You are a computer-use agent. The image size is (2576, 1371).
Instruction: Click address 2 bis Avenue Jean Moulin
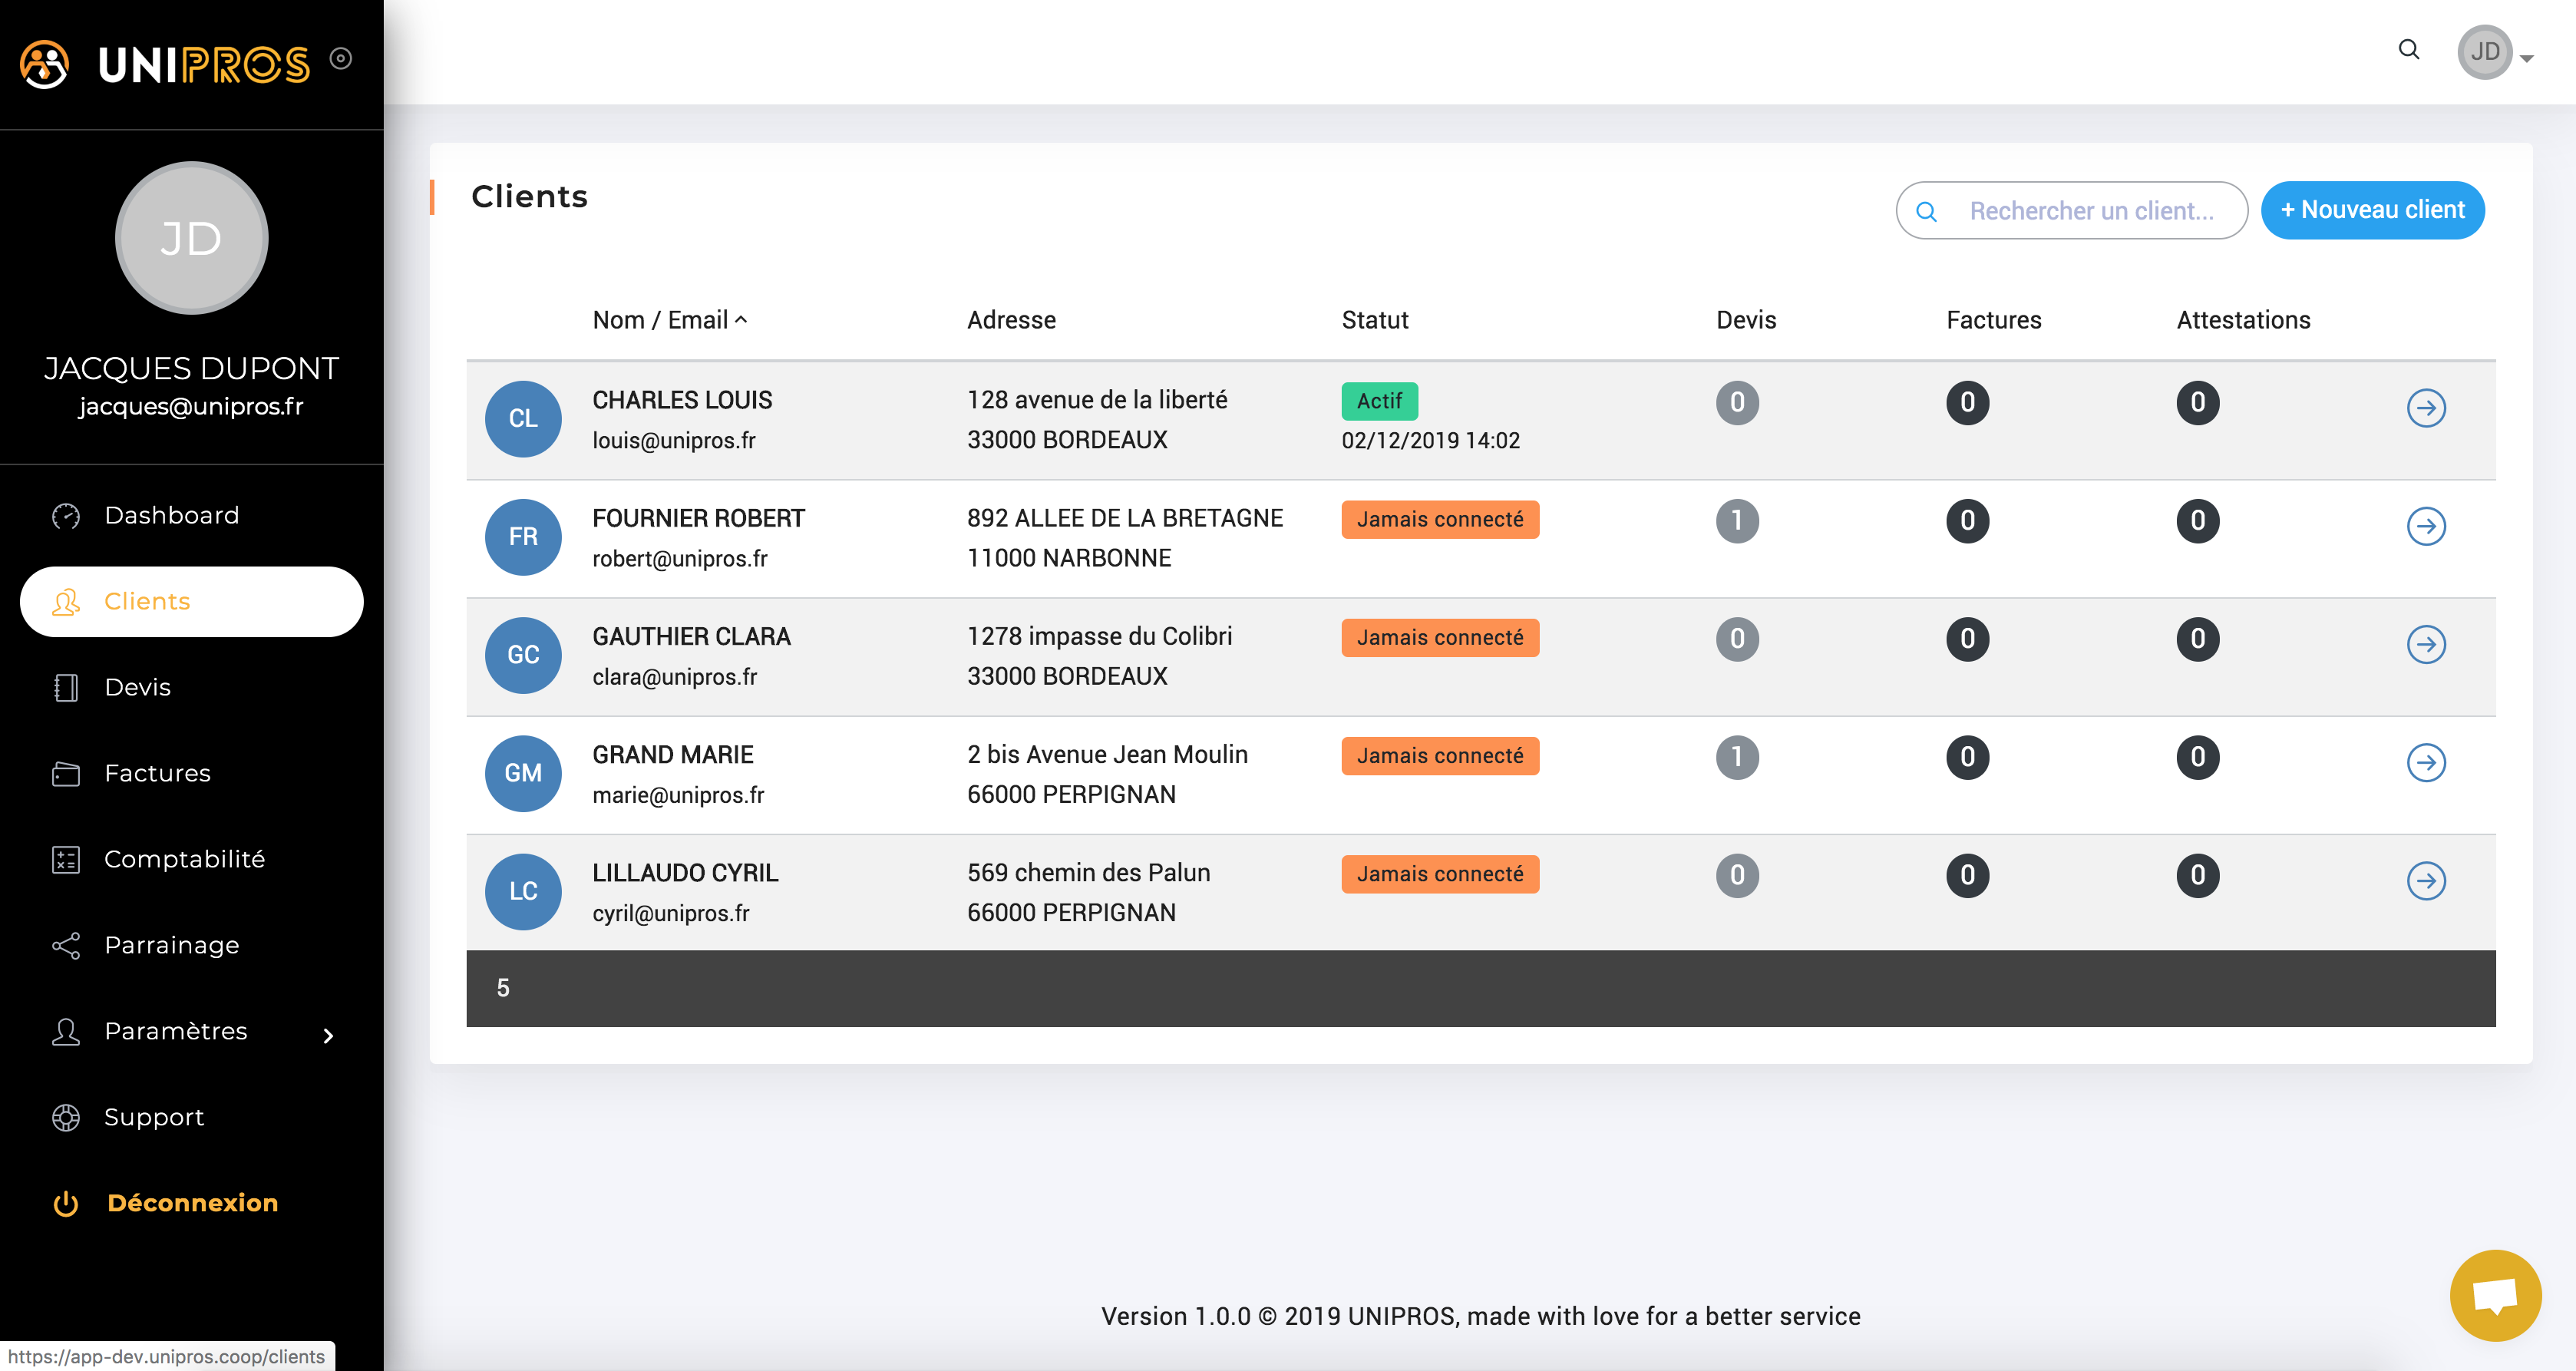[1107, 755]
